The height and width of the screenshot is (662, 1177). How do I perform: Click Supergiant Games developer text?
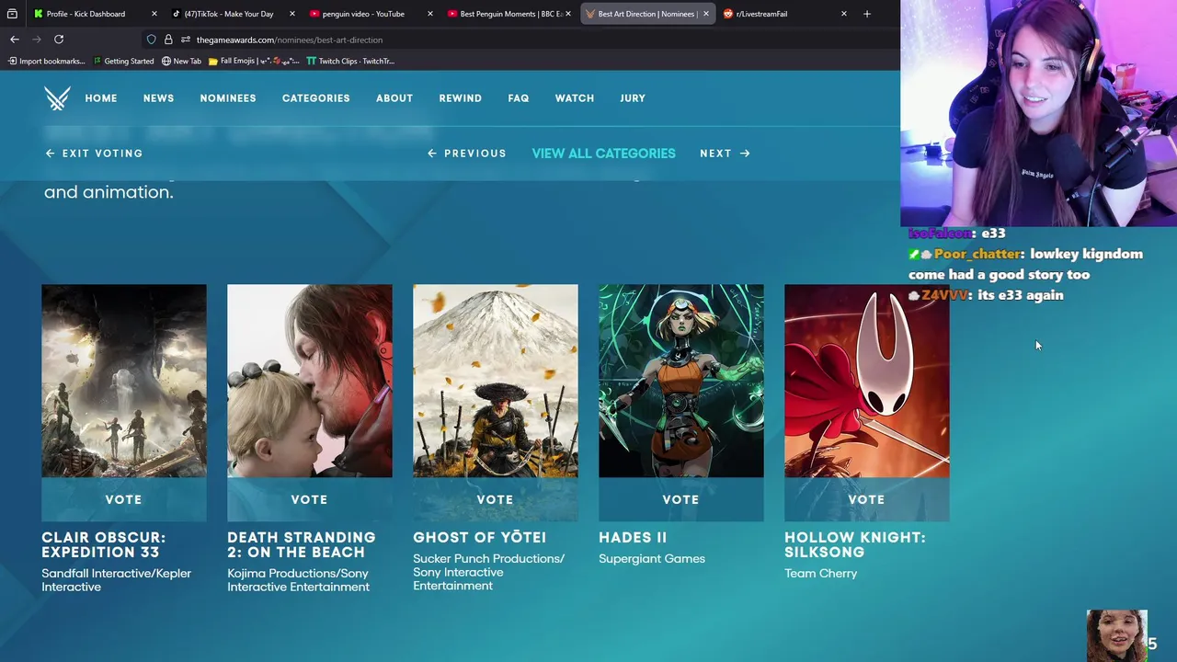point(652,558)
